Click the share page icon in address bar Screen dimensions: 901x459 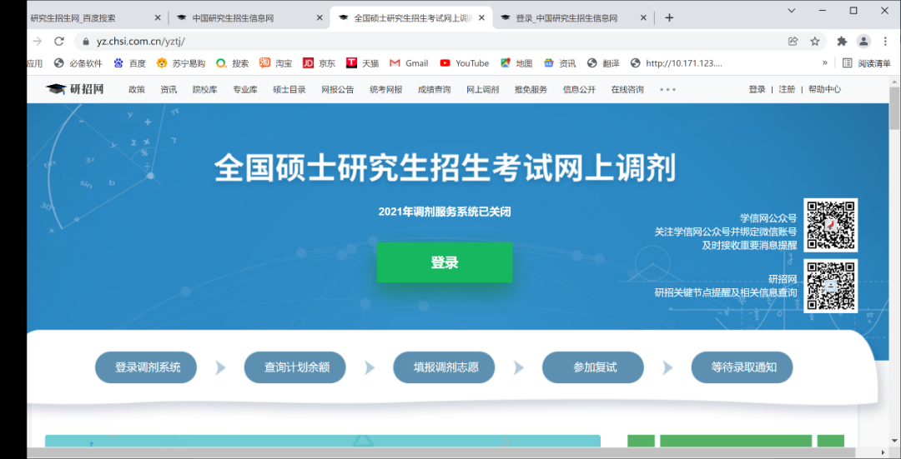[x=793, y=42]
